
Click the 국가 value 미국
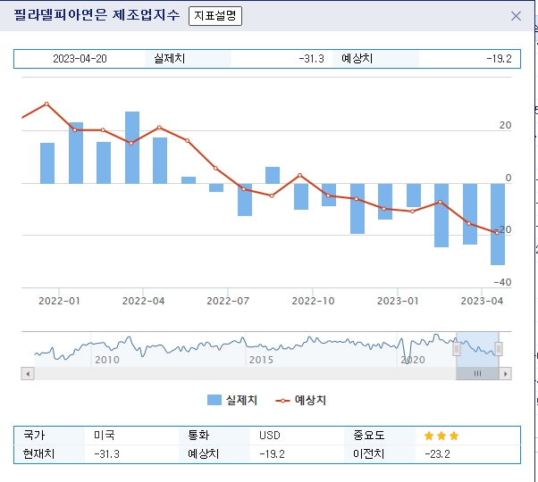(105, 436)
